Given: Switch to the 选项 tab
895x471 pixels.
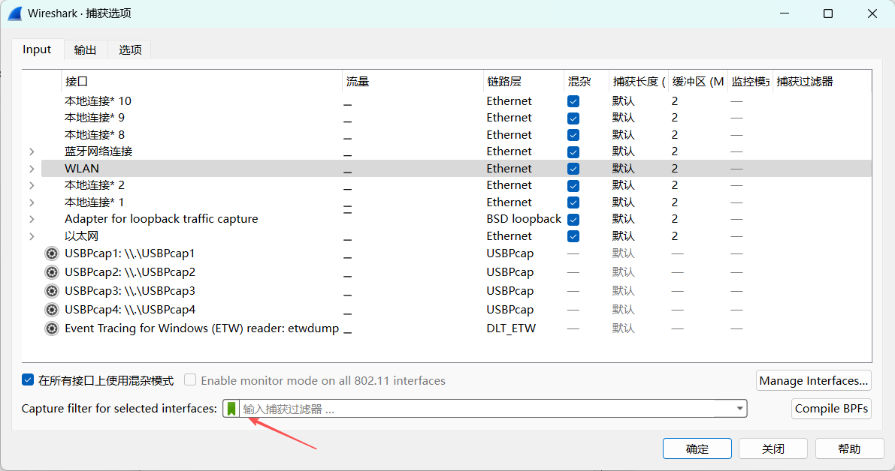Looking at the screenshot, I should (x=130, y=50).
